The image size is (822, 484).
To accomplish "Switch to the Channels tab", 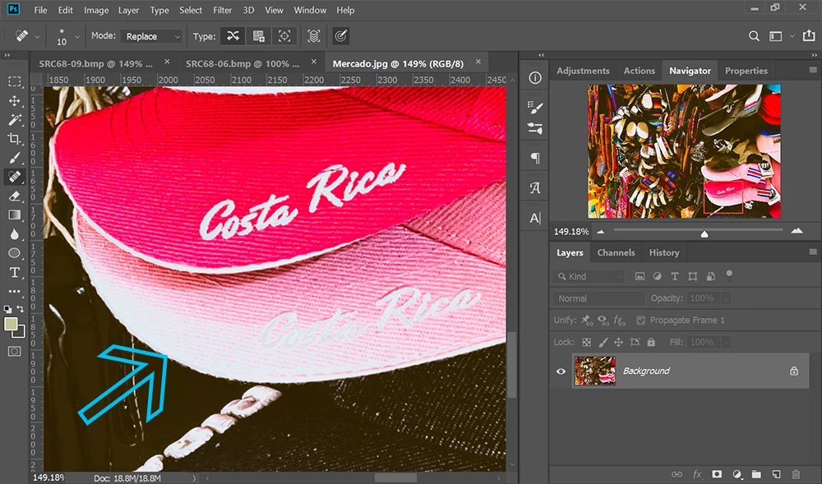I will click(x=616, y=252).
